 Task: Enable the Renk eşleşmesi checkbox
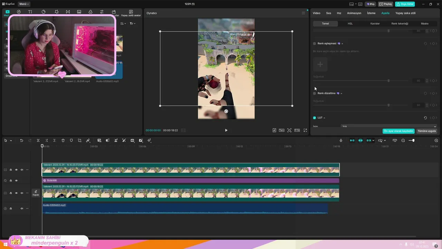pos(315,44)
